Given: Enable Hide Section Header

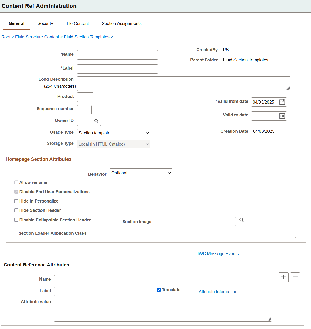Looking at the screenshot, I should (16, 210).
